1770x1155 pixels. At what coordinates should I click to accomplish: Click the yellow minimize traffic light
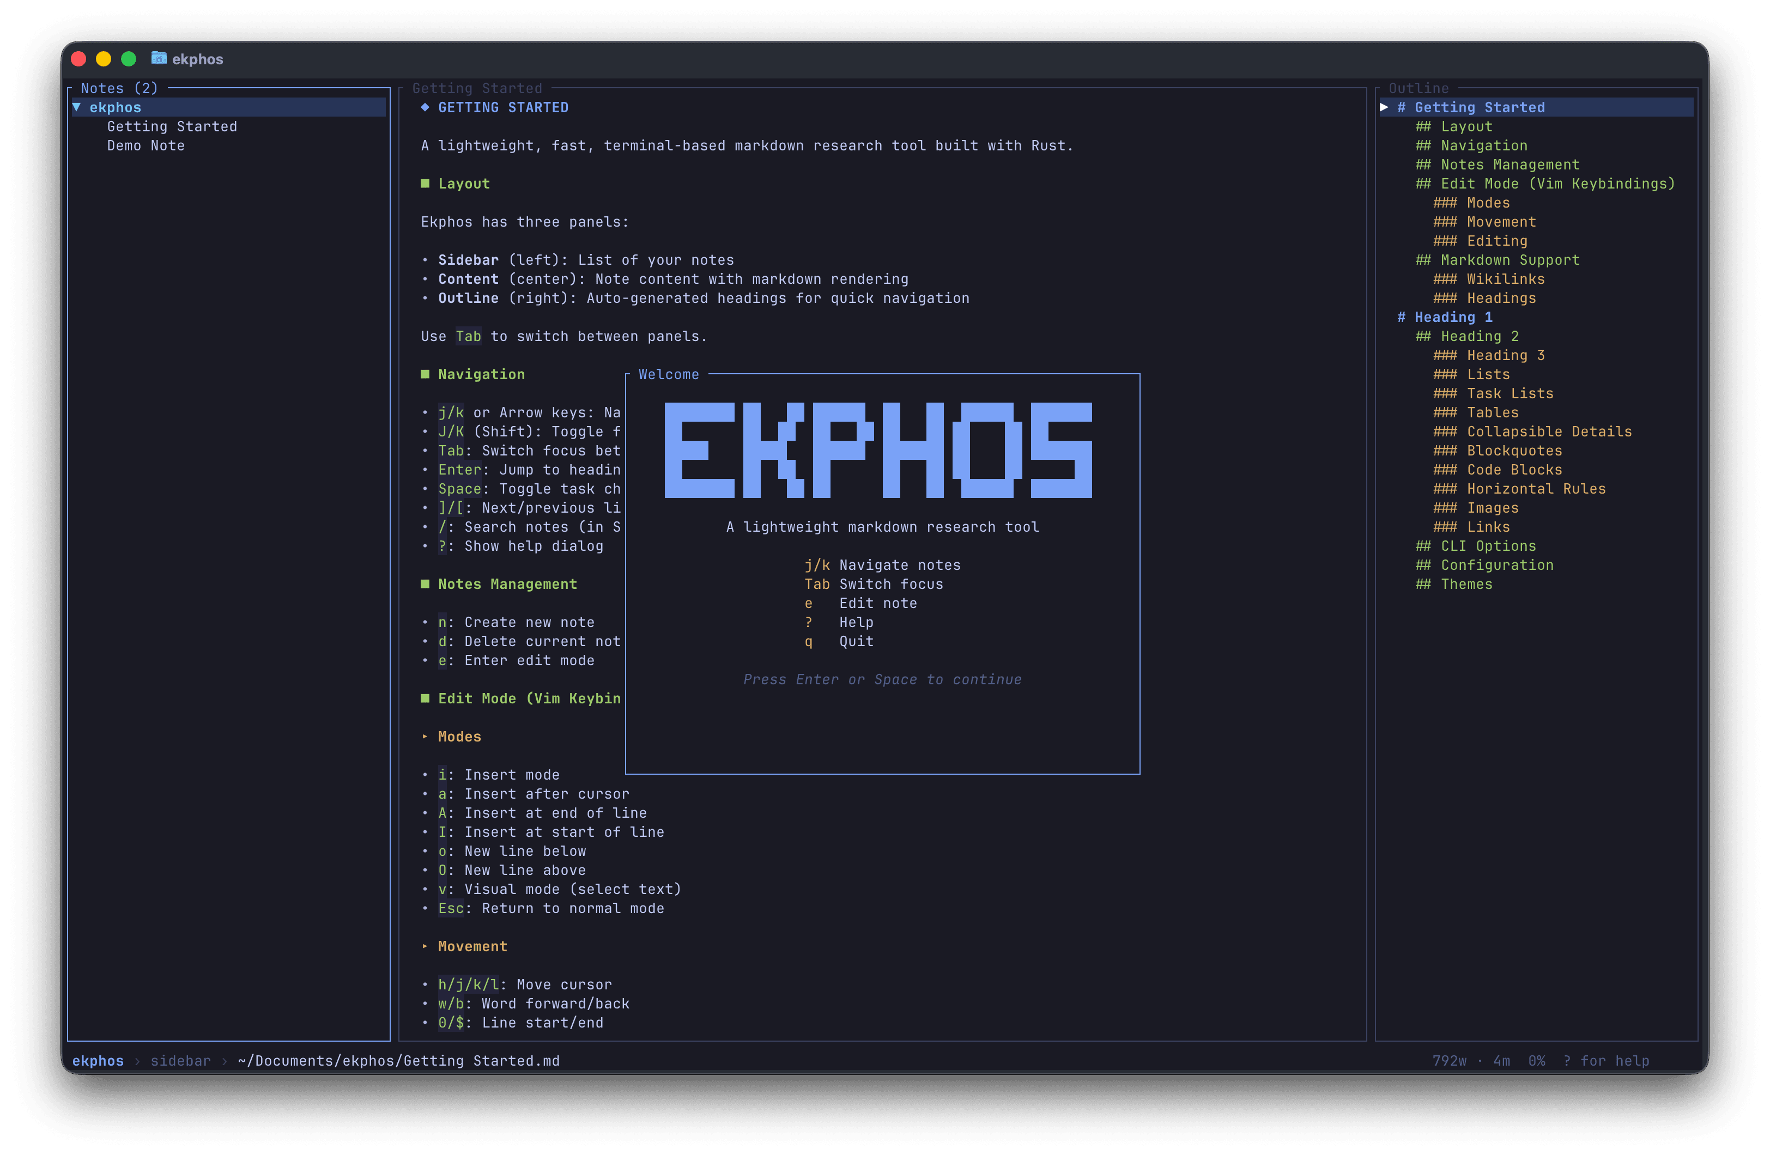[104, 58]
